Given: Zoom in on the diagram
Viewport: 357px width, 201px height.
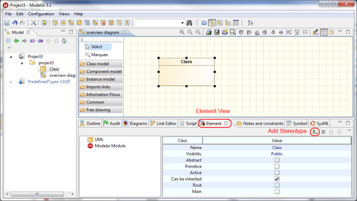Looking at the screenshot, I should pos(182,32).
